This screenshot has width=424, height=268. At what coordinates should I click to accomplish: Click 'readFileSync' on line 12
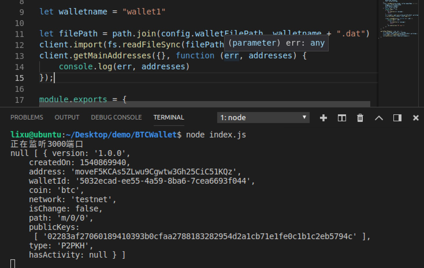click(x=151, y=44)
